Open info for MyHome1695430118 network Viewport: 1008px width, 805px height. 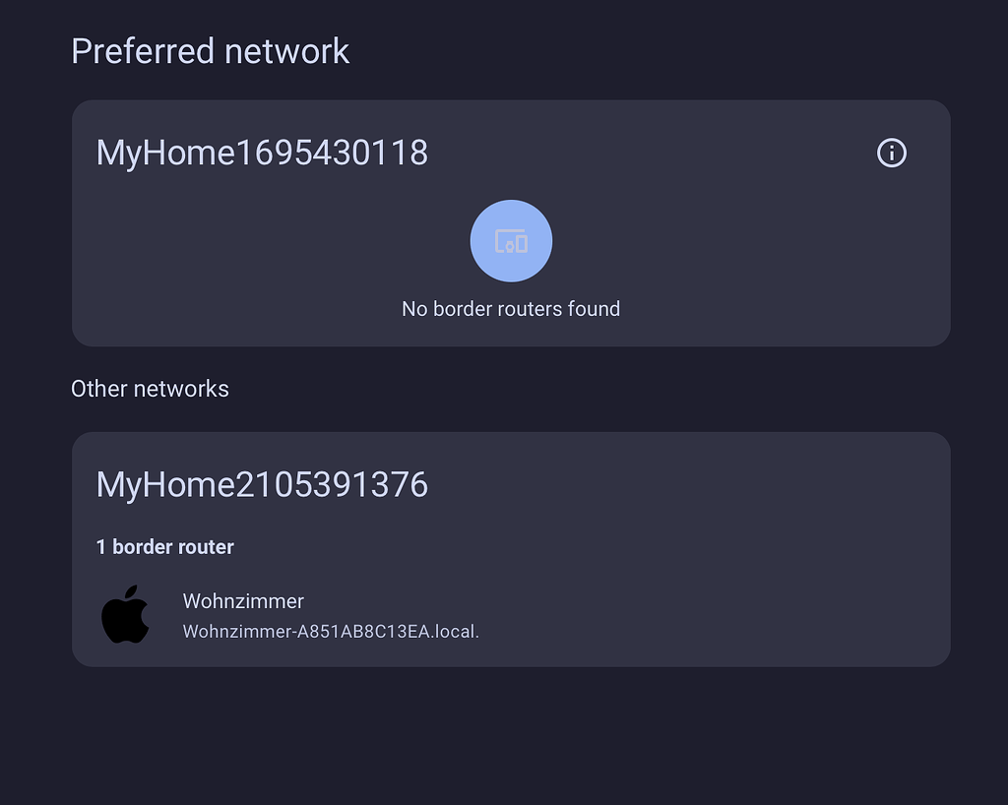891,153
